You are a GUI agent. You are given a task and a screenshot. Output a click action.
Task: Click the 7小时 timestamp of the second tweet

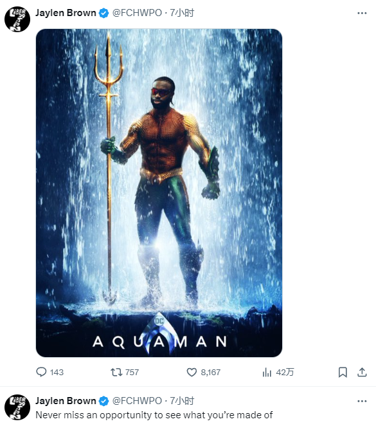(x=182, y=401)
